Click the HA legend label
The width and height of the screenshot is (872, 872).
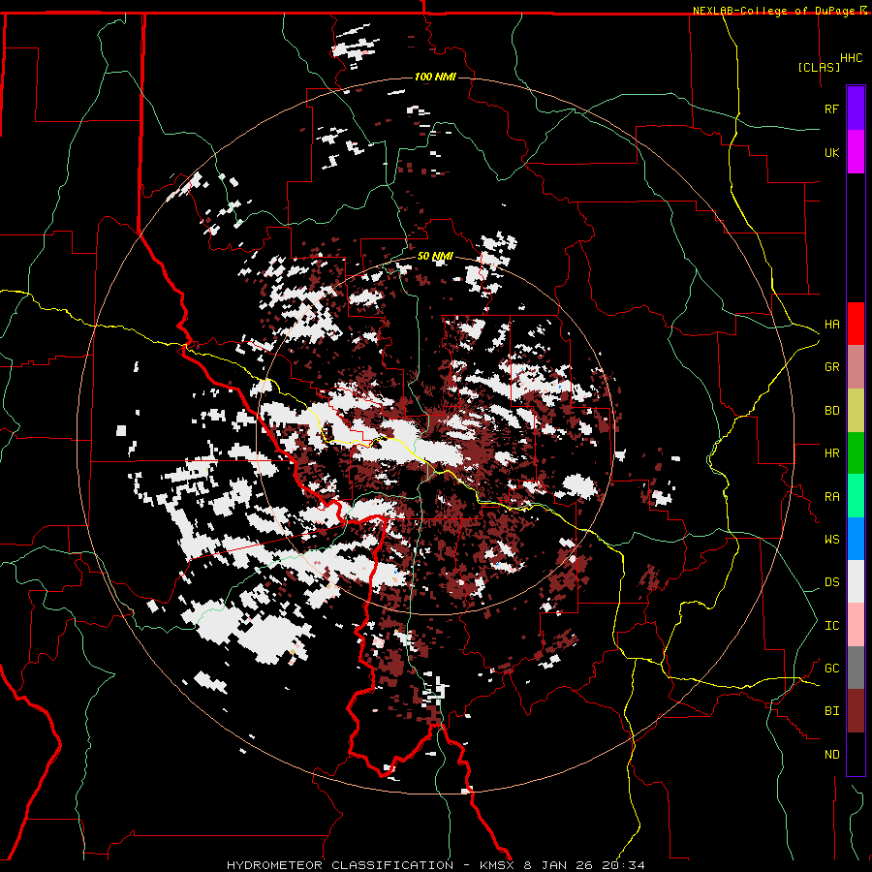pyautogui.click(x=831, y=325)
